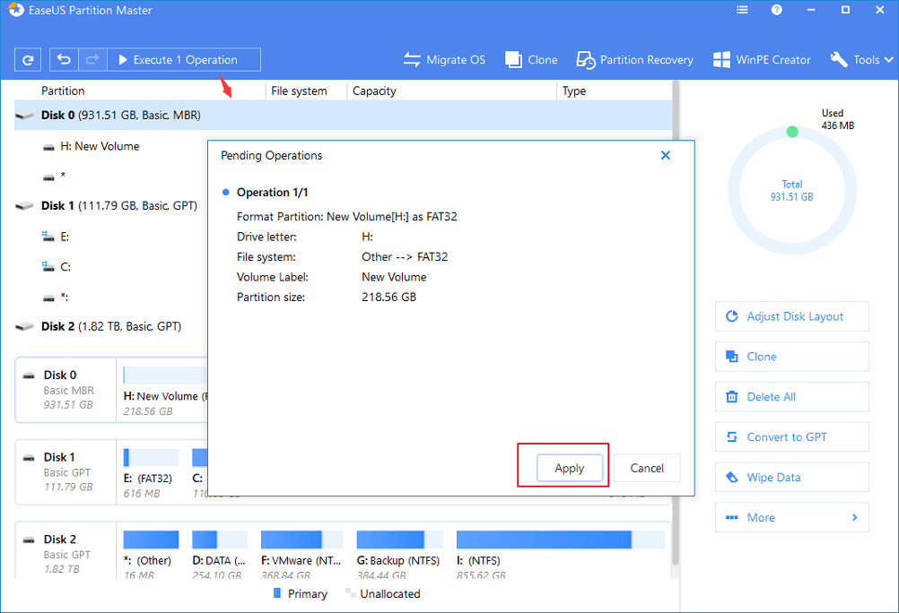Select D: DATA partition block
Viewport: 899px width, 613px height.
219,555
